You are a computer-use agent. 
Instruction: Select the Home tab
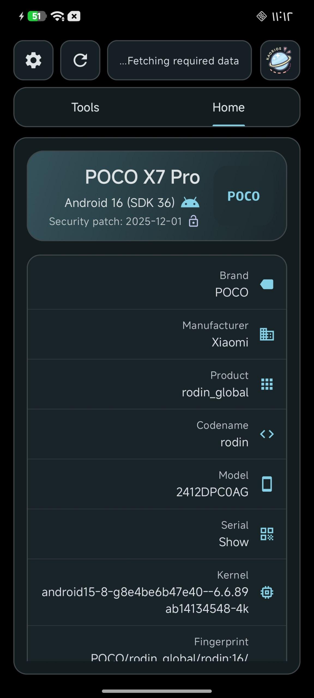pos(228,107)
